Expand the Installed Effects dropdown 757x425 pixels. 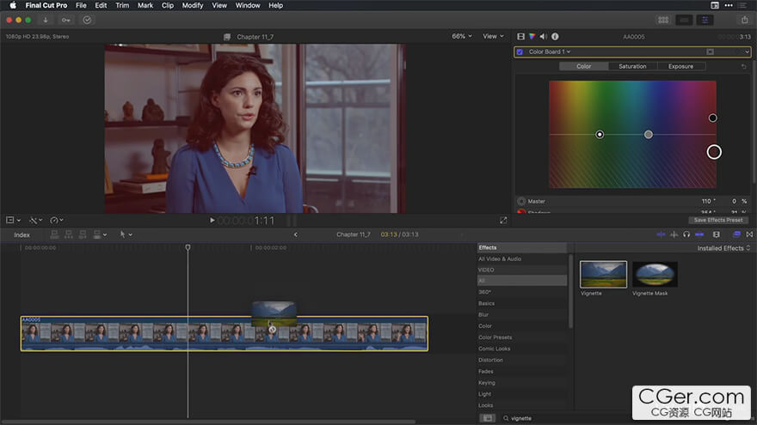[x=723, y=248]
